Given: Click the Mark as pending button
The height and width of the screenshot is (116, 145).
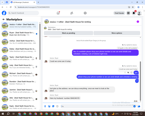Looking at the screenshot, I should [68, 33].
